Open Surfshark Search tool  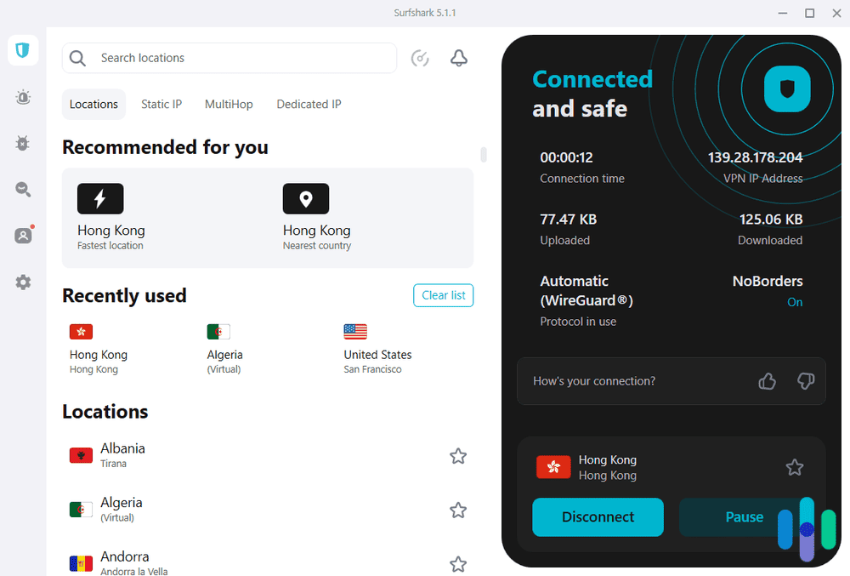(x=22, y=189)
